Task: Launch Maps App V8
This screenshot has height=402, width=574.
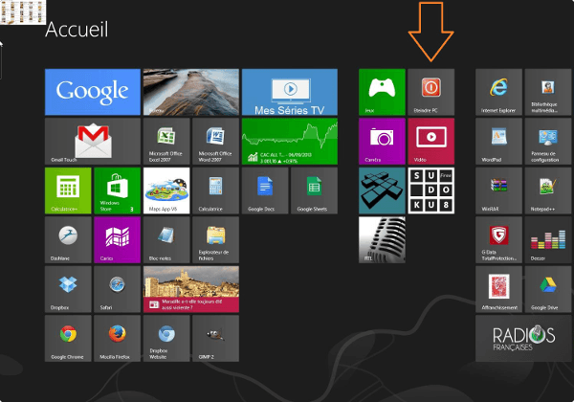Action: coord(166,190)
